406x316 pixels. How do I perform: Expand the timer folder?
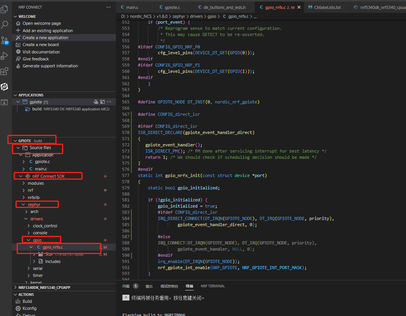tap(29, 275)
